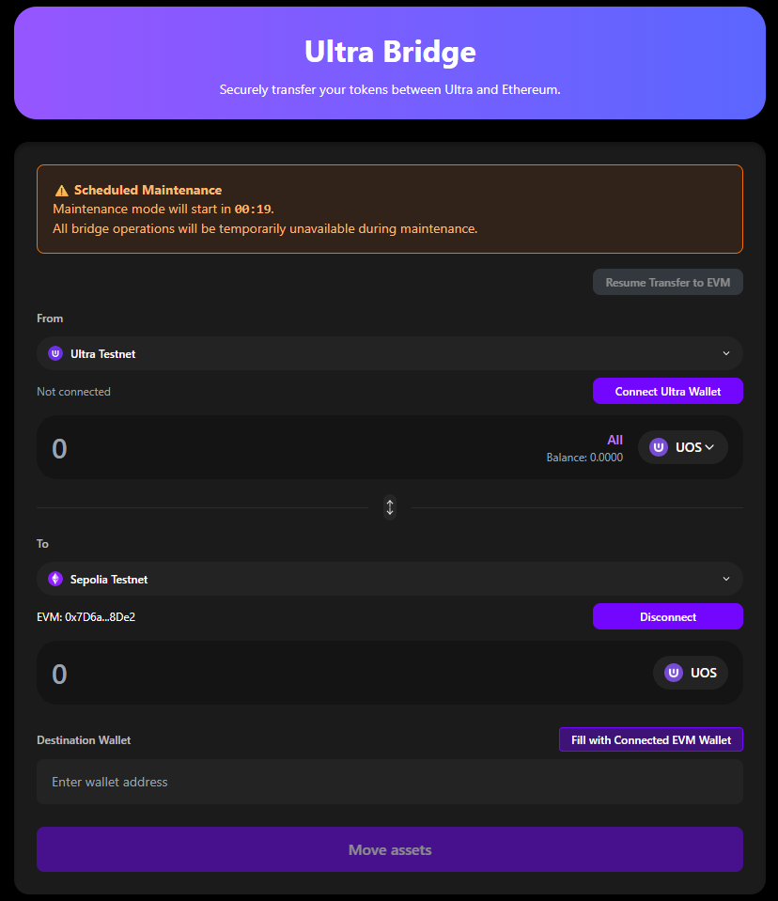Click the swap direction arrows between sections
Image resolution: width=778 pixels, height=901 pixels.
click(x=390, y=506)
